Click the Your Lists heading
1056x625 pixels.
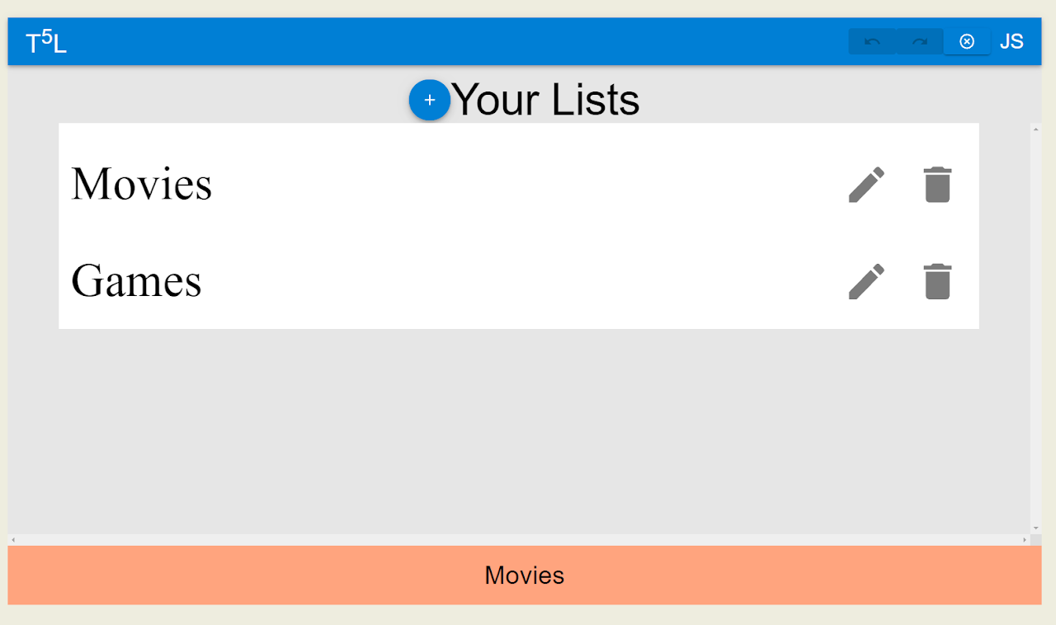[546, 100]
